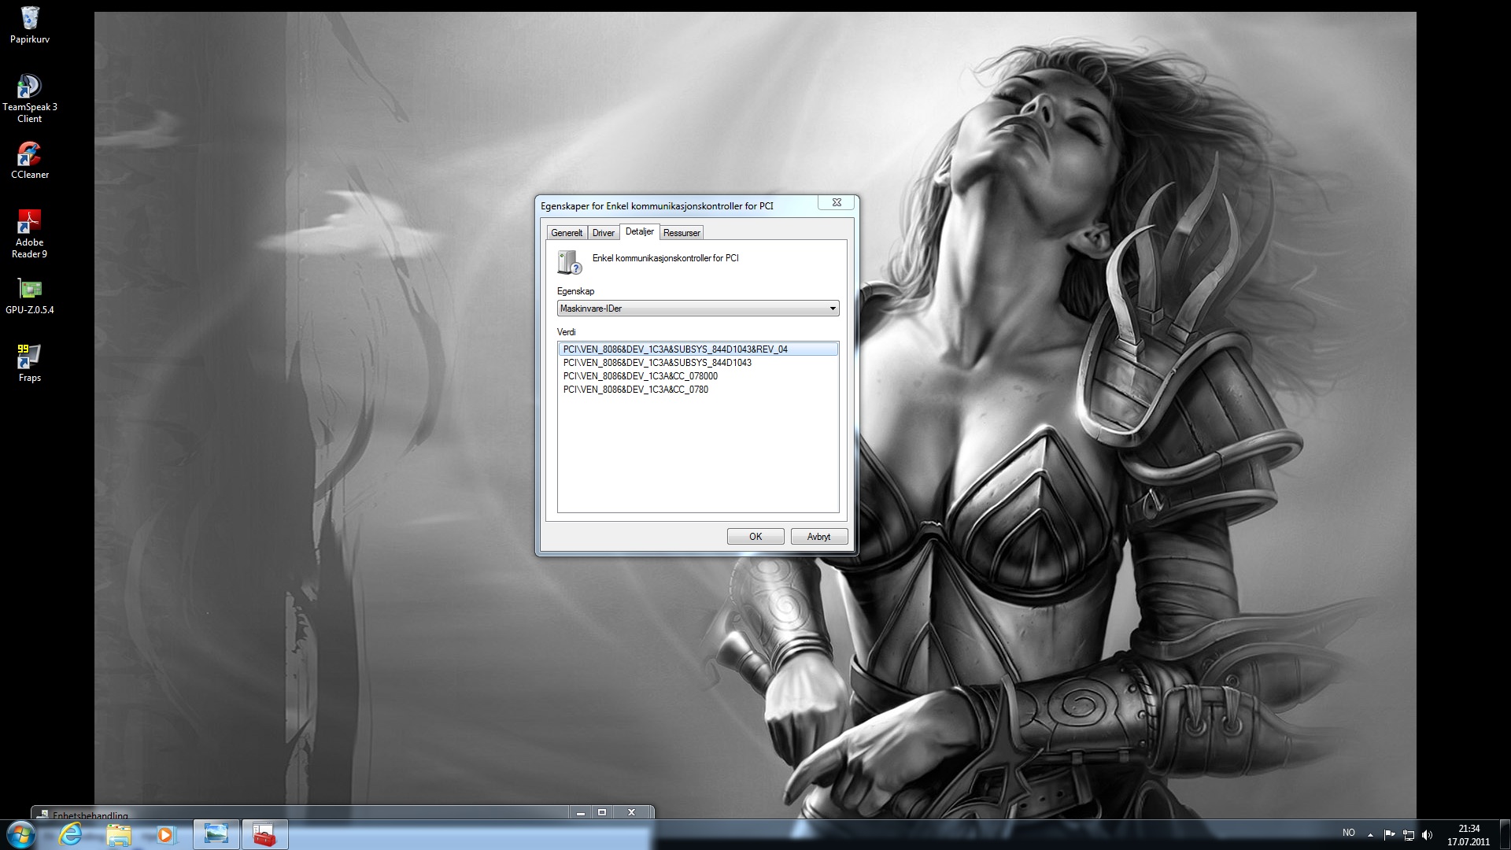
Task: Click the Windows Start orb
Action: click(20, 834)
